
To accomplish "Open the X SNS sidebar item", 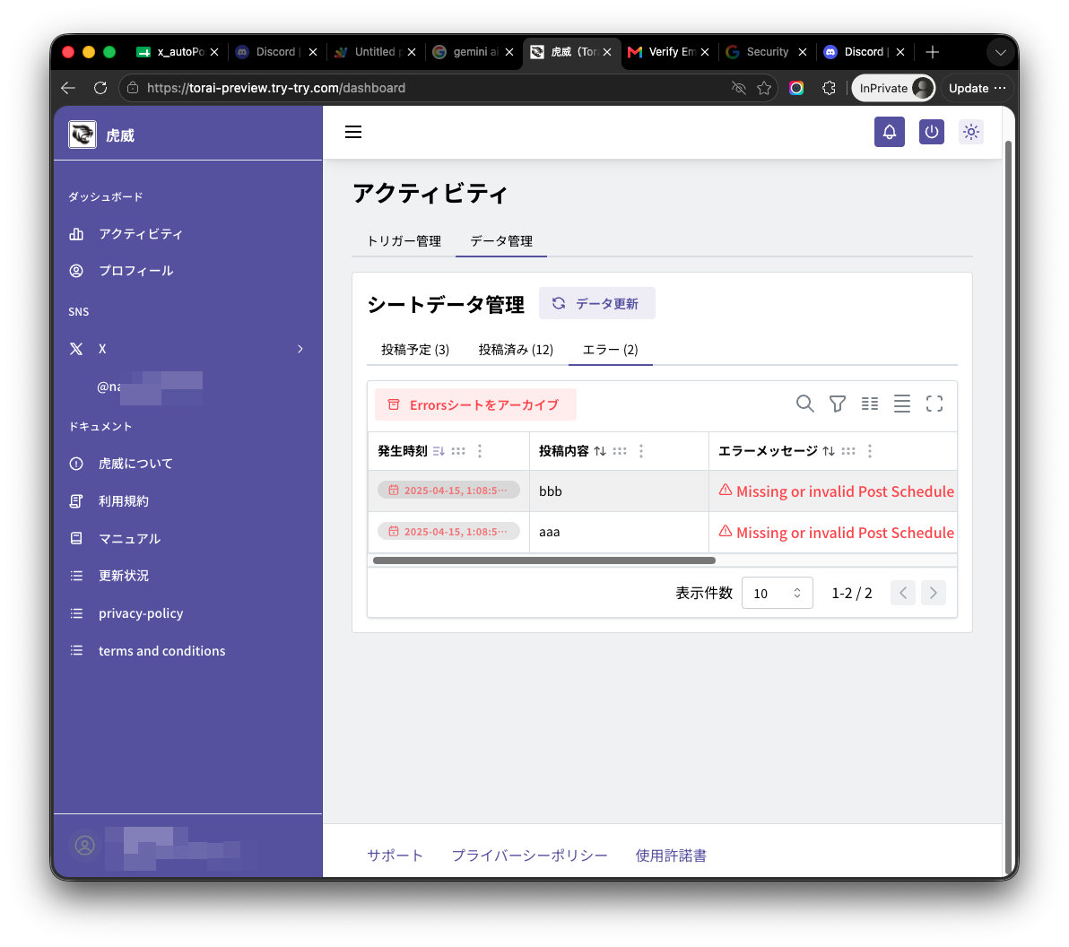I will (187, 348).
